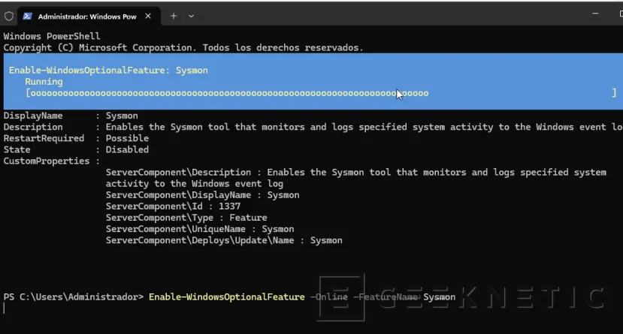Click 'RestartRequired : Possible' line
Viewport: 623px width, 334px height.
point(77,138)
